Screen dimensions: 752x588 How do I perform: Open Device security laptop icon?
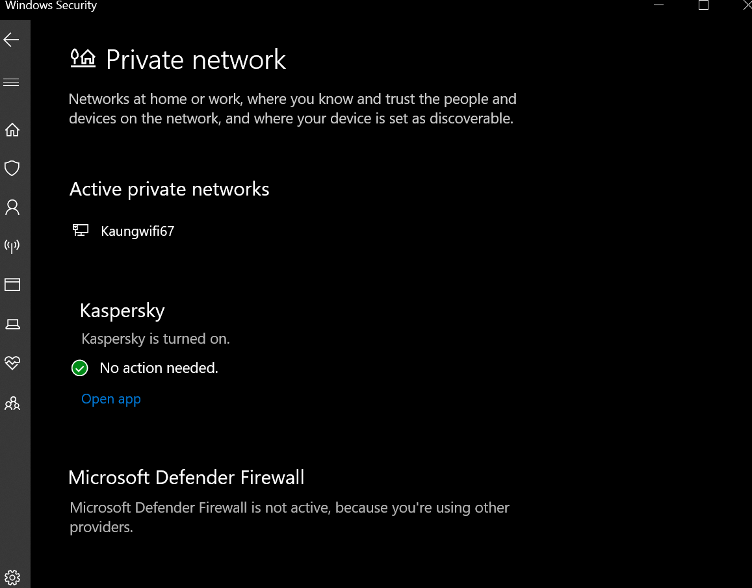coord(12,324)
